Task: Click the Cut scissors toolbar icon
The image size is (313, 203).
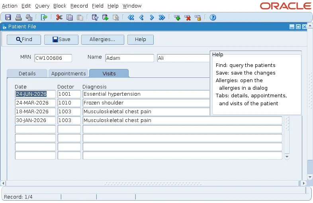Action: [59, 18]
